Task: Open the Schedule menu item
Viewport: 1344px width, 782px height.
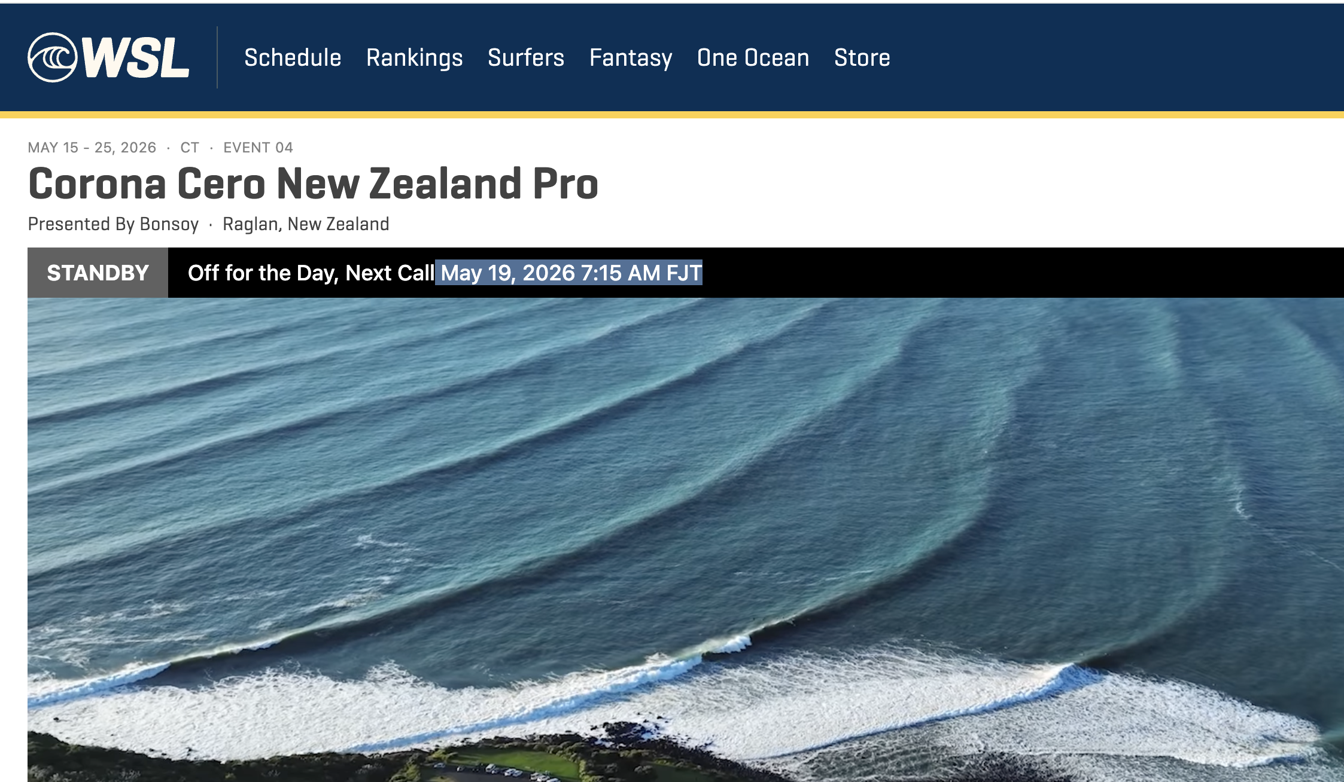Action: pos(293,58)
